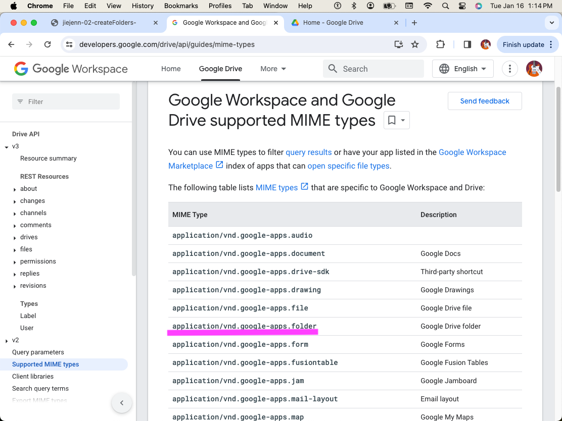Click the sidebar vertical scrollbar
This screenshot has width=562, height=421.
pos(134,179)
